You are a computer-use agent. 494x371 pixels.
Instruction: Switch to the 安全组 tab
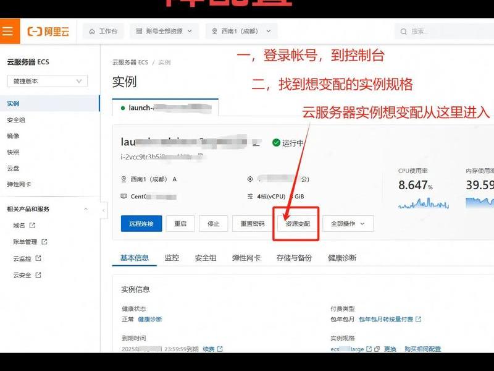click(206, 258)
